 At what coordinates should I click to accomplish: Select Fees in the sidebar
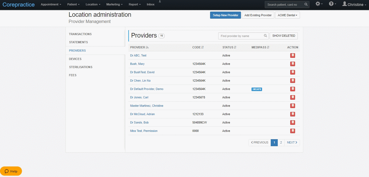[x=73, y=75]
